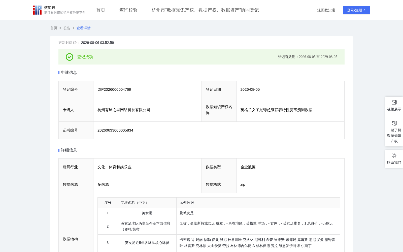This screenshot has height=252, width=403.
Task: Click the 申请信息 section heading
Action: 69,73
